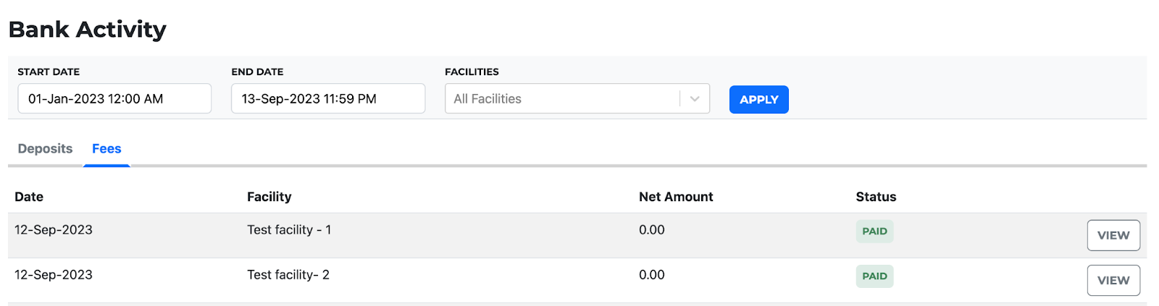Select the Test facility - 1 row name
Screen dimensions: 1159x306
[x=289, y=230]
